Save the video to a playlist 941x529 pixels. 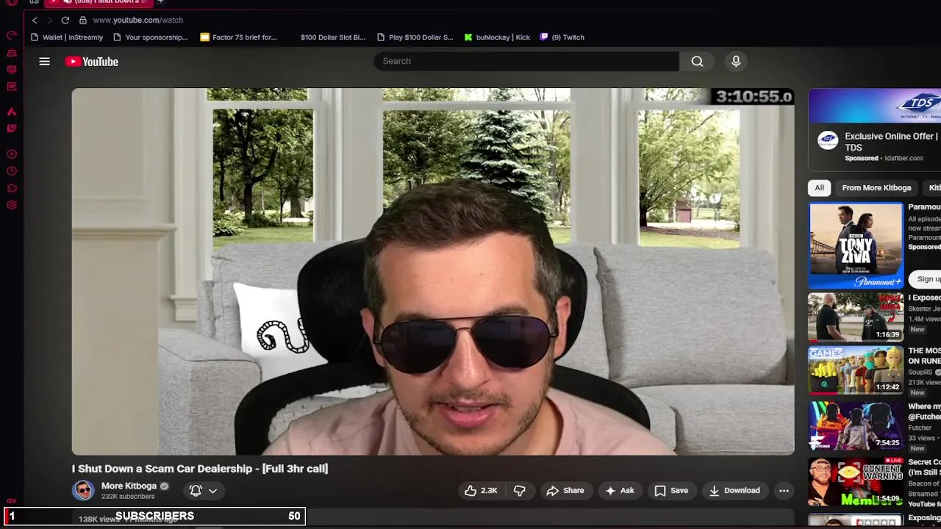point(671,490)
